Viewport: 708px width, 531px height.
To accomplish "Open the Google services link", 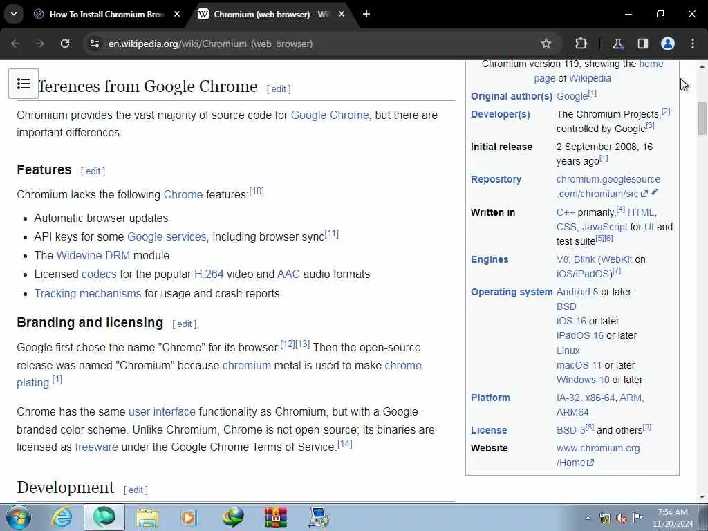I will 167,236.
